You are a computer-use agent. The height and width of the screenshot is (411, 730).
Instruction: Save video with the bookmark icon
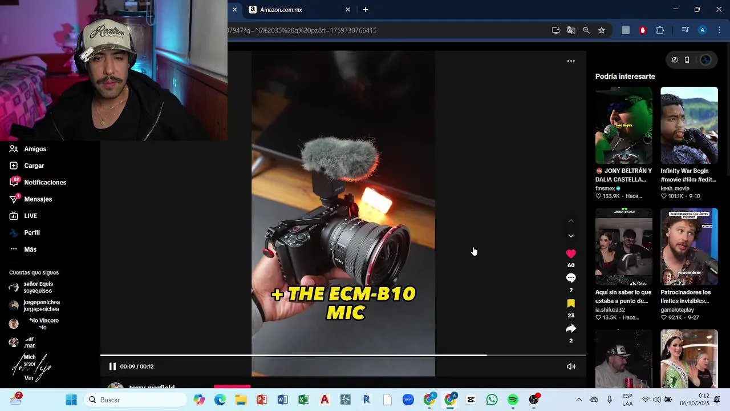coord(571,303)
